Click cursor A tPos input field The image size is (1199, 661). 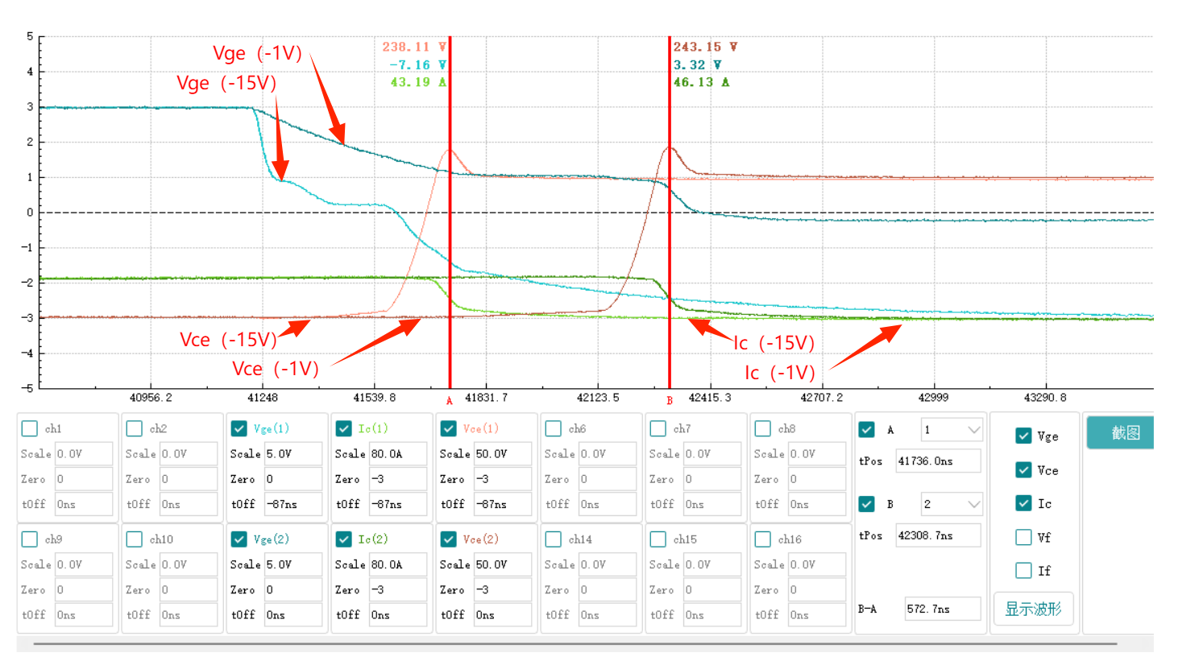point(937,461)
